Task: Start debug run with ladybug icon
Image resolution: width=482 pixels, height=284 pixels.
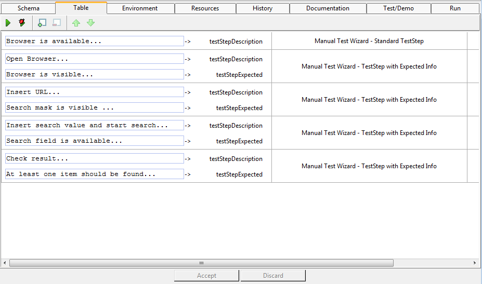Action: 22,23
